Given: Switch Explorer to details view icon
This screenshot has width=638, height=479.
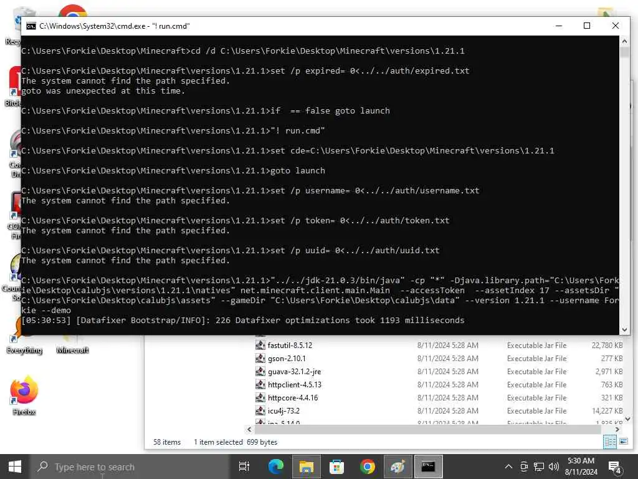Looking at the screenshot, I should point(609,442).
